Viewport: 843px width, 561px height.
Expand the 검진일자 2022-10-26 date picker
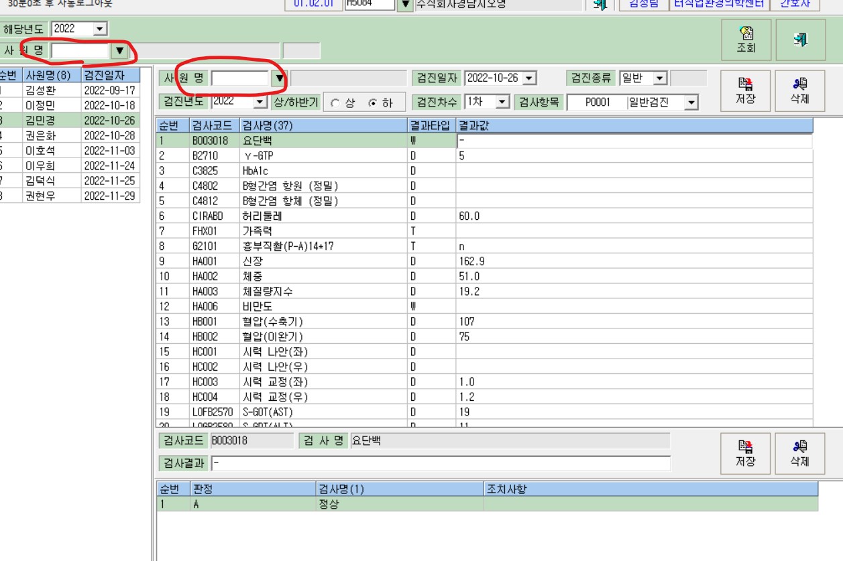click(529, 78)
